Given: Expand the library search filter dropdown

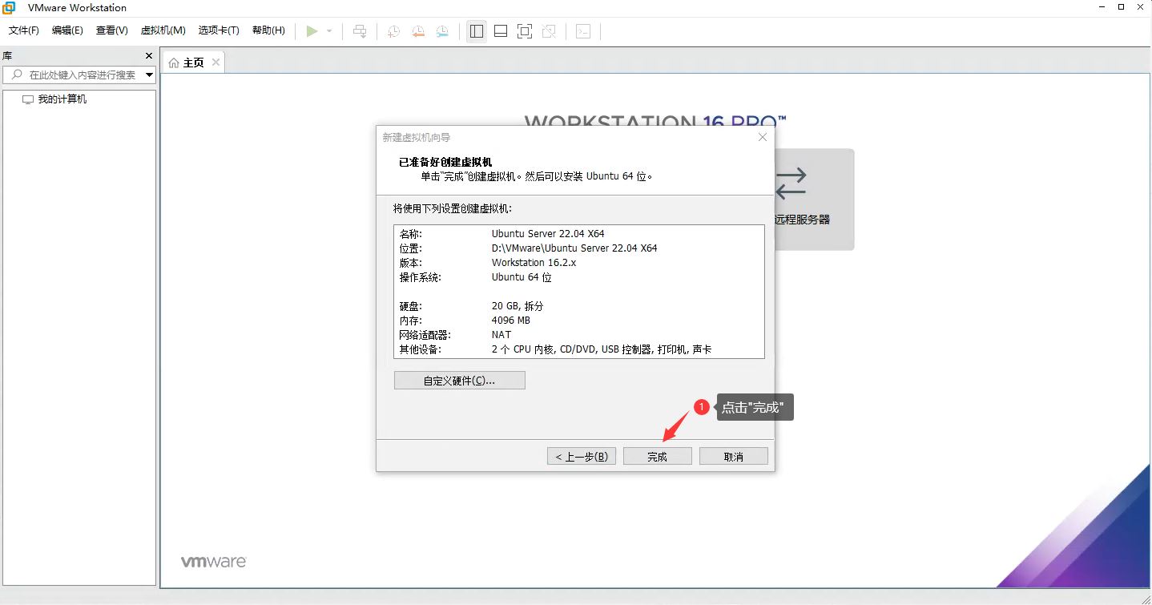Looking at the screenshot, I should [x=149, y=75].
